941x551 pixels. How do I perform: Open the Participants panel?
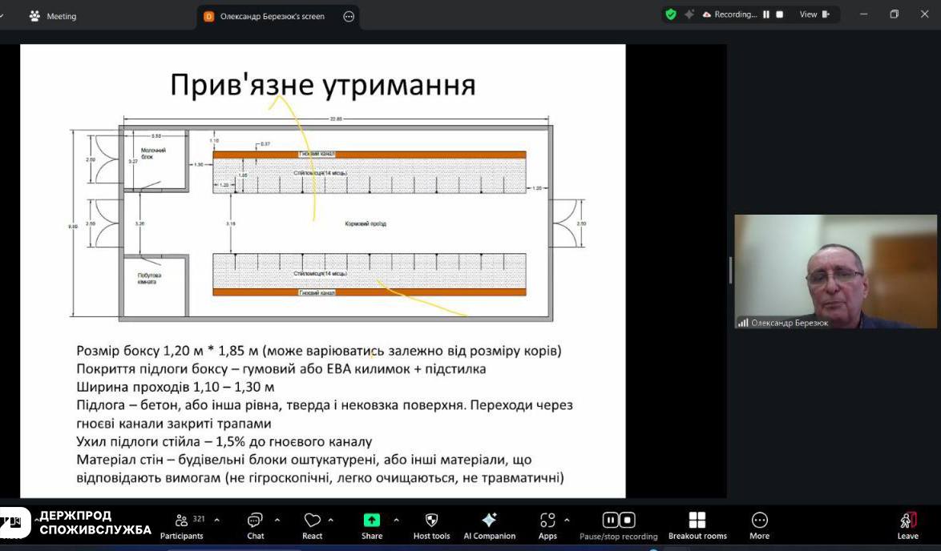[182, 525]
